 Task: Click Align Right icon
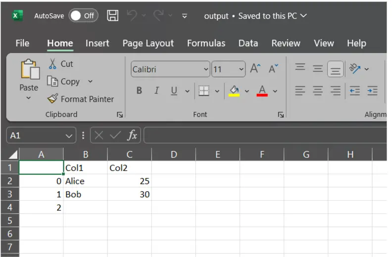tap(335, 90)
